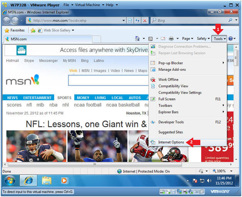Click the Messenger link

49,61
